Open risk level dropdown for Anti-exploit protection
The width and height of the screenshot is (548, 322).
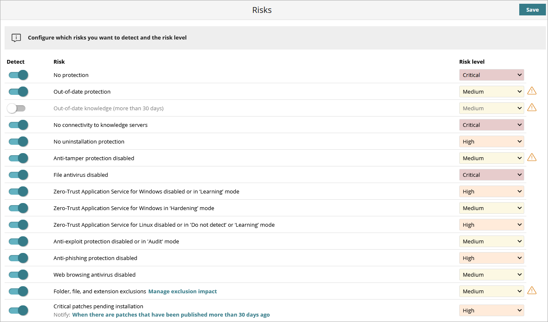click(491, 241)
